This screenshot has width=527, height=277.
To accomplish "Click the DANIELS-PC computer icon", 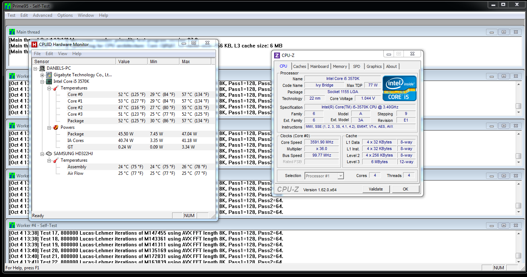I will [x=42, y=68].
